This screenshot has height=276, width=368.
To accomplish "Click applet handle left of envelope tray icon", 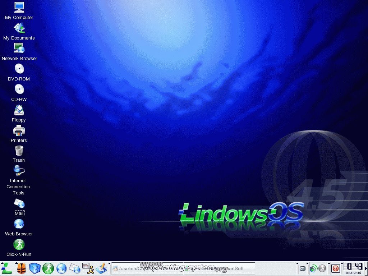I will click(297, 268).
